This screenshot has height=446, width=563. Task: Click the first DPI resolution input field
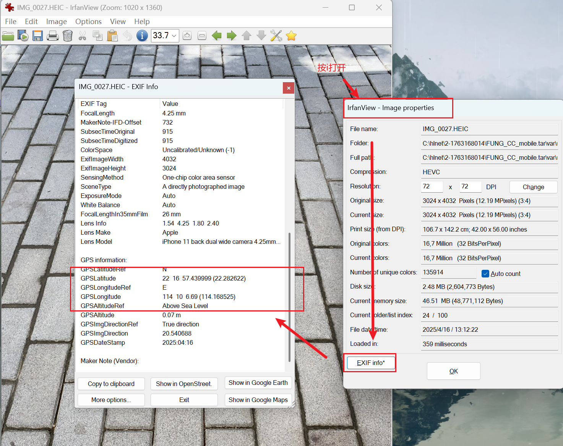tap(432, 187)
